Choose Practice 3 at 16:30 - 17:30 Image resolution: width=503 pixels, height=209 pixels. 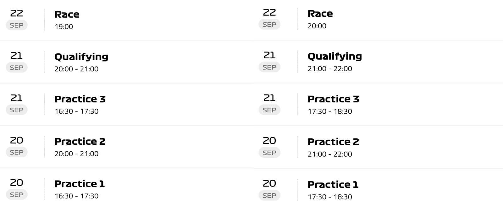[x=127, y=104]
